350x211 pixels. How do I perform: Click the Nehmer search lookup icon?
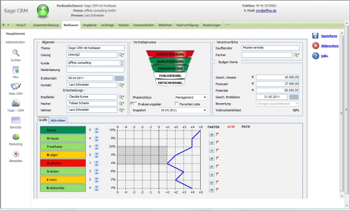point(121,110)
